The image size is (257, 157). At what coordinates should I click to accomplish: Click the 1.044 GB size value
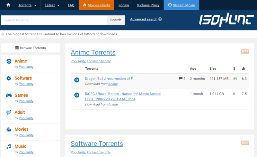tap(217, 94)
